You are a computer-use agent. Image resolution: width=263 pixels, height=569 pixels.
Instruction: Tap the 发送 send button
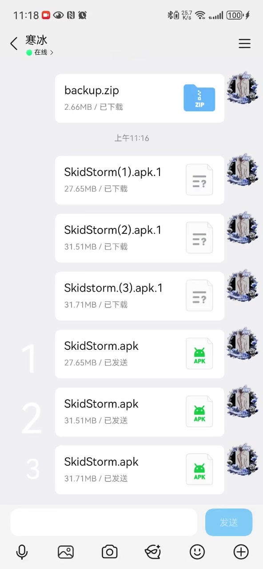point(229,522)
